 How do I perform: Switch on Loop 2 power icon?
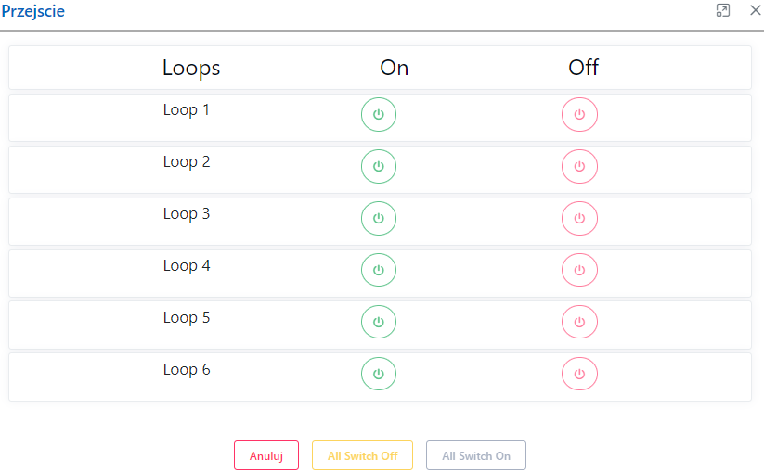[378, 167]
